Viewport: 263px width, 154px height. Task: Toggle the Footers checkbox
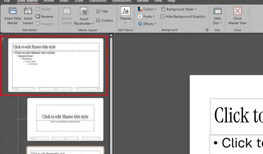pos(98,20)
